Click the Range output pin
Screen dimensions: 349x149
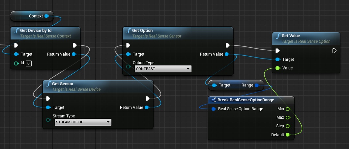click(x=257, y=85)
